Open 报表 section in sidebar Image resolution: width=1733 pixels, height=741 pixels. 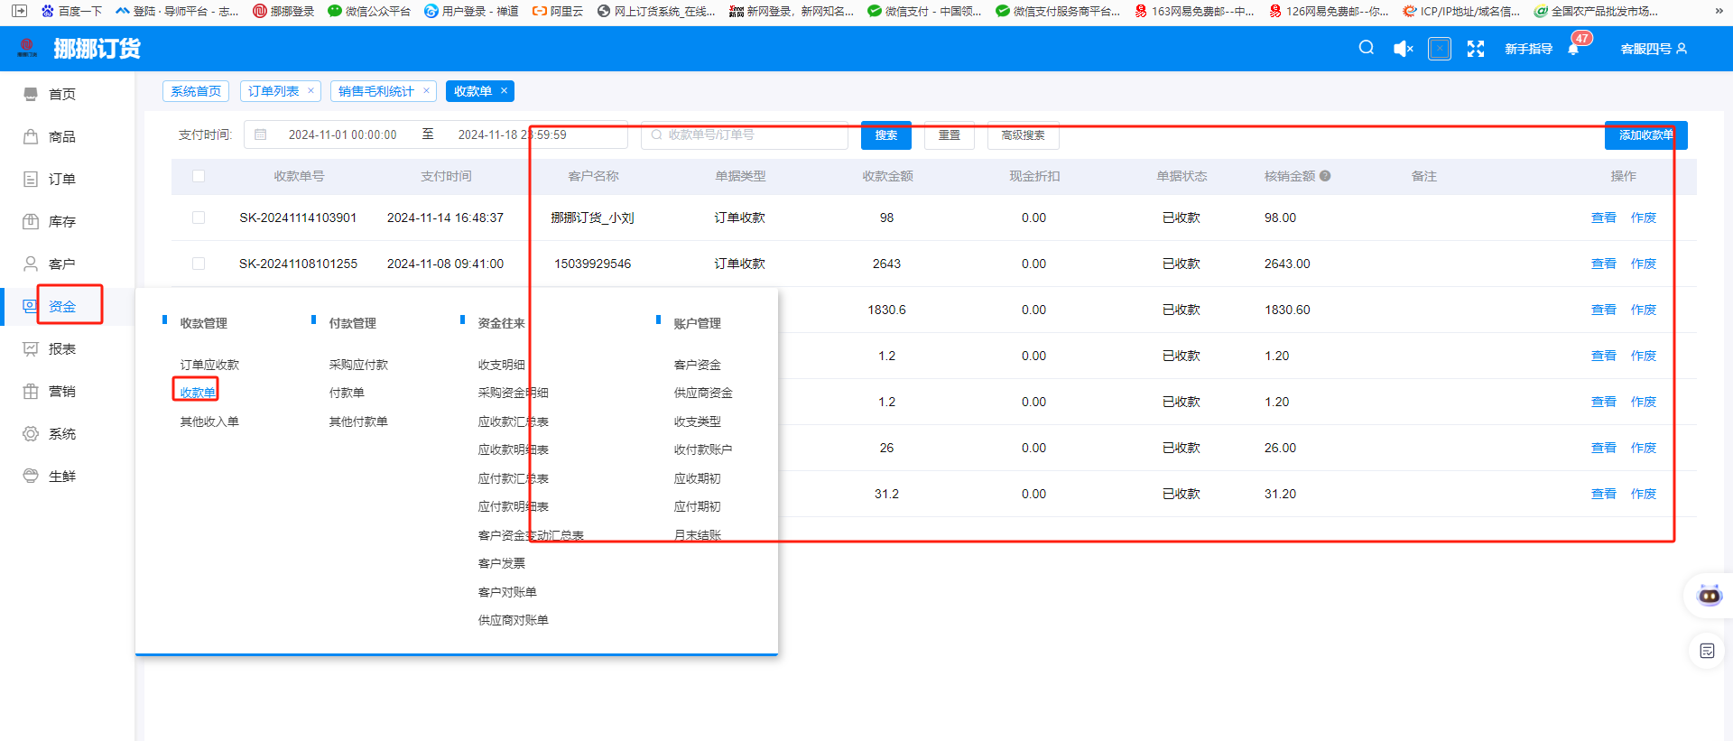tap(61, 348)
